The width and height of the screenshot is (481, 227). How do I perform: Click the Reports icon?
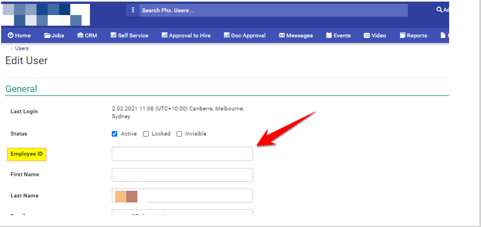(402, 36)
